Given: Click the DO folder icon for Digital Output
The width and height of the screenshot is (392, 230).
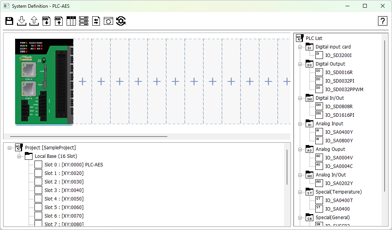Looking at the screenshot, I should click(x=309, y=64).
